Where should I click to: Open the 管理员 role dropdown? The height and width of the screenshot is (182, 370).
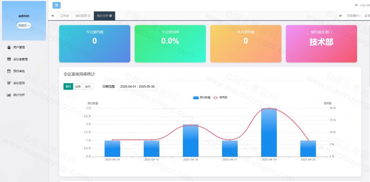(24, 26)
